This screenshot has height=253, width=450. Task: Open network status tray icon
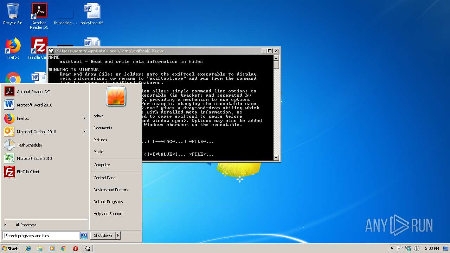(408, 248)
